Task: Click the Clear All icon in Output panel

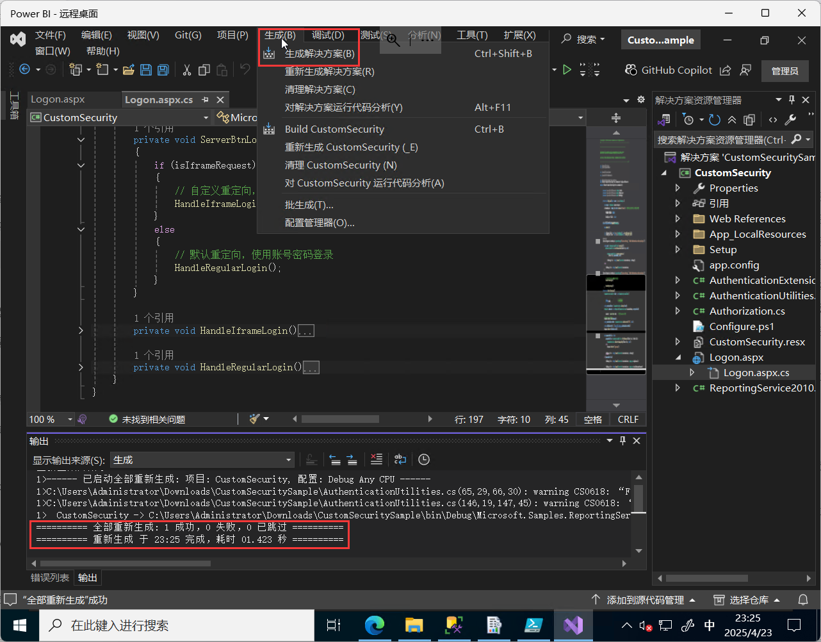Action: click(377, 459)
